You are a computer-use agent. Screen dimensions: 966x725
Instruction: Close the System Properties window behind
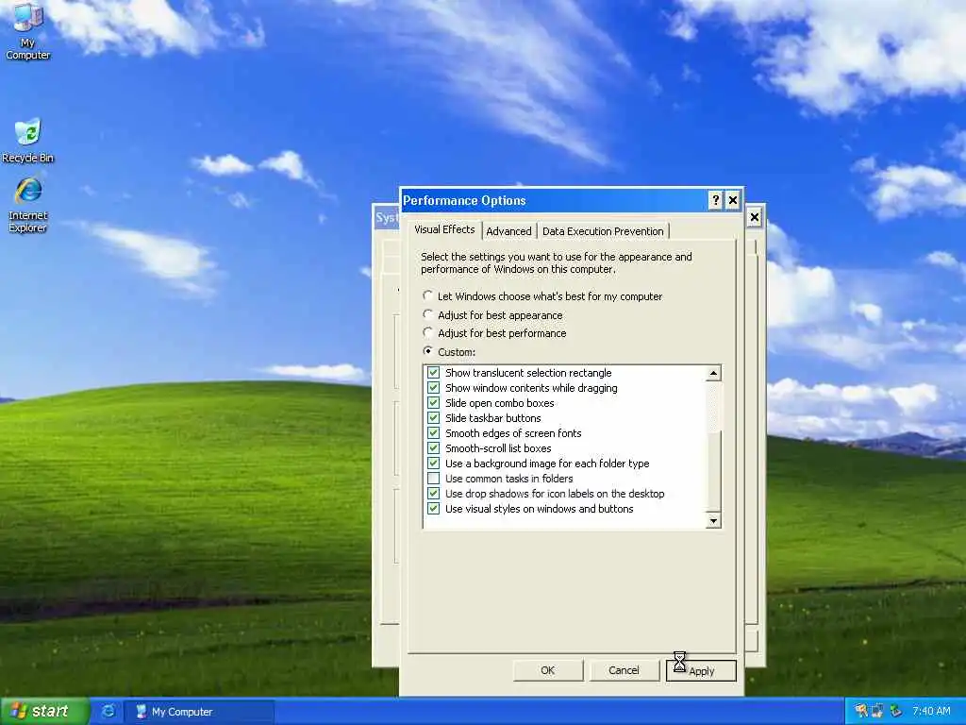[x=754, y=217]
